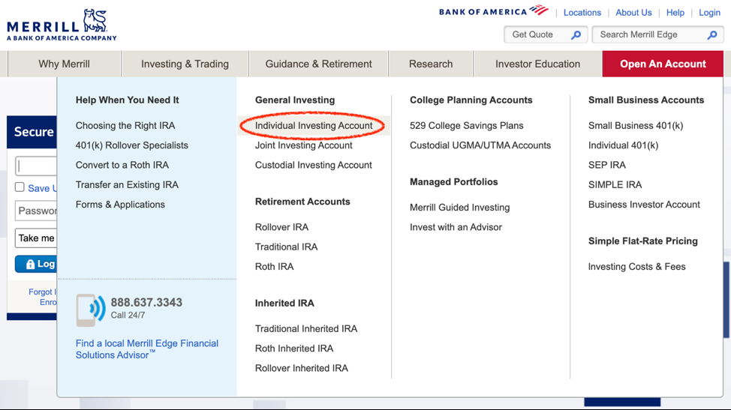Click the Help link in header
This screenshot has height=410, width=731.
(x=675, y=13)
